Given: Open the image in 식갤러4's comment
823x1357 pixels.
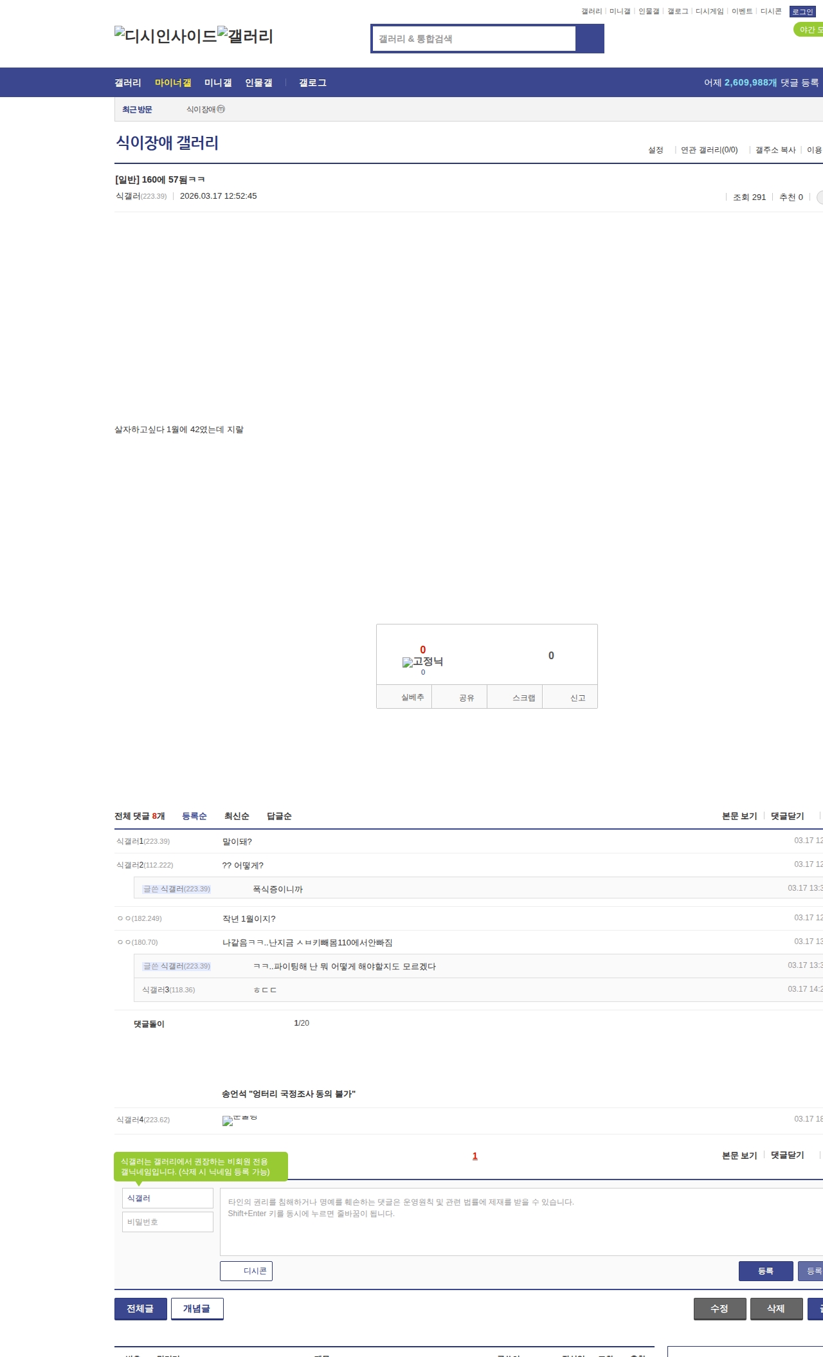Looking at the screenshot, I should [x=239, y=1120].
